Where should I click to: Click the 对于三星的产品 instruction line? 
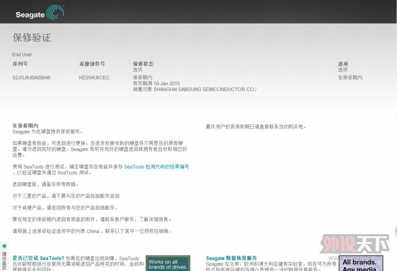point(66,196)
